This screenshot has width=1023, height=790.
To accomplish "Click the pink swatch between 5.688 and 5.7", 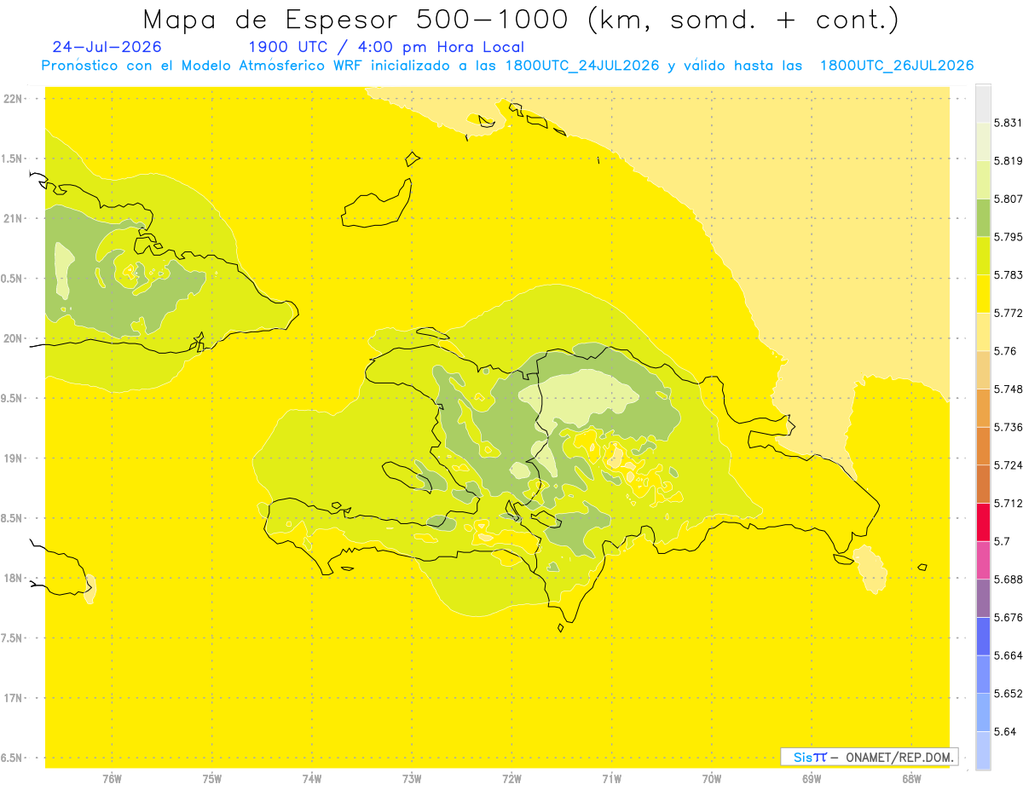I will [x=983, y=560].
